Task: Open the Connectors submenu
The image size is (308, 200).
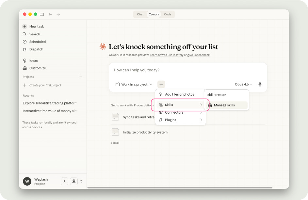Action: 180,112
